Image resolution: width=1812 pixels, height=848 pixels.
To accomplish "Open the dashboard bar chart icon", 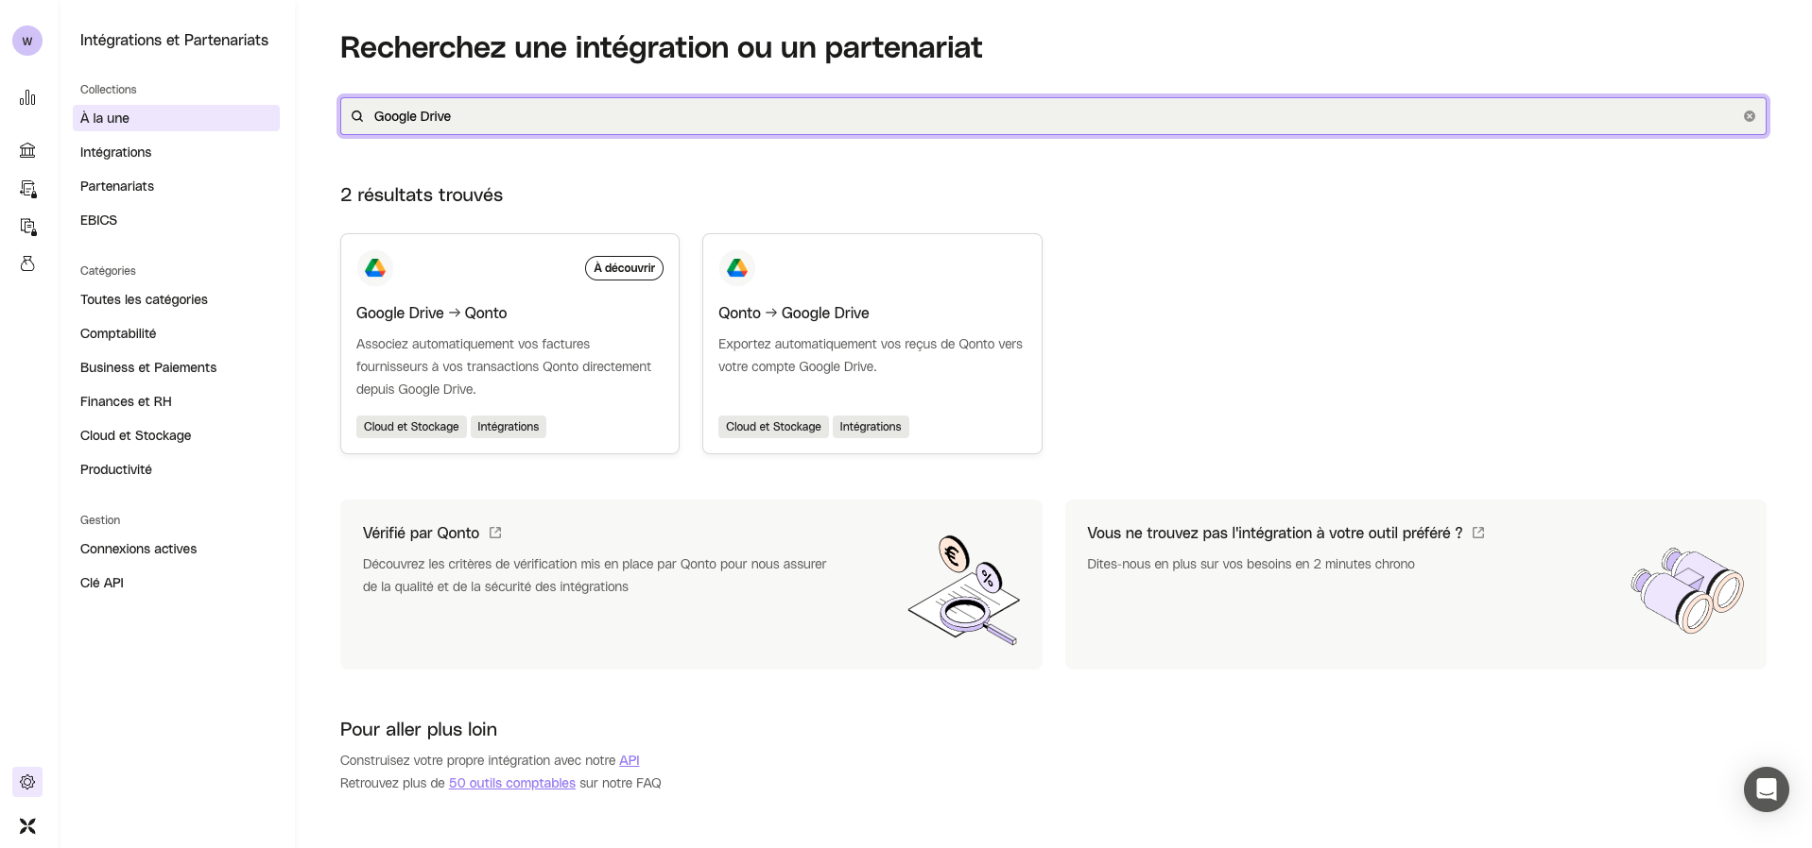I will point(27,97).
